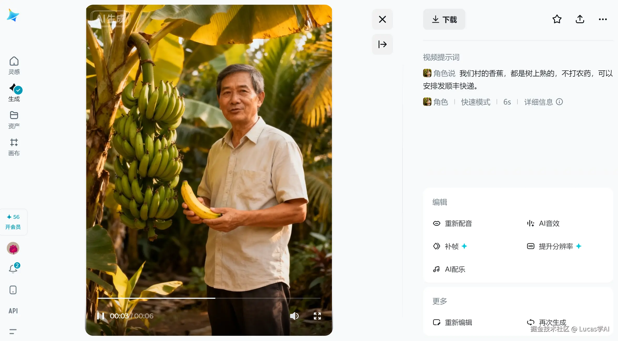The image size is (618, 341).
Task: Open the three-dot more options menu
Action: coord(603,19)
